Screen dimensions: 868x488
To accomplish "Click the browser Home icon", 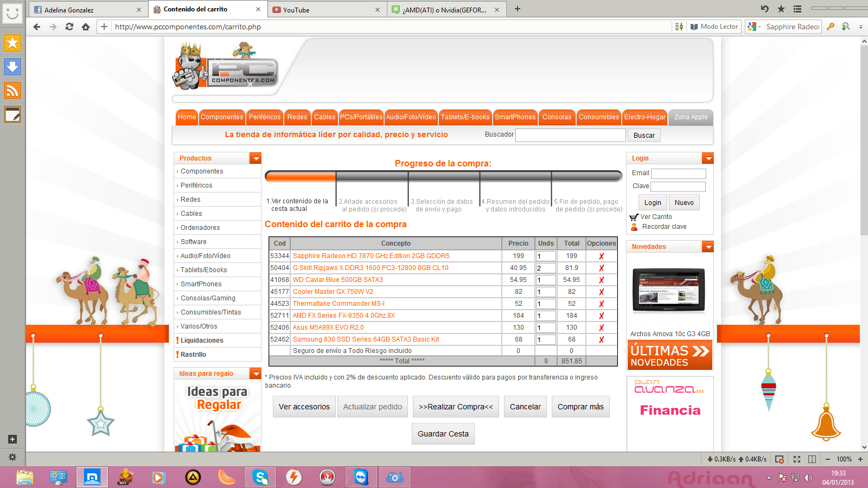I will click(86, 27).
